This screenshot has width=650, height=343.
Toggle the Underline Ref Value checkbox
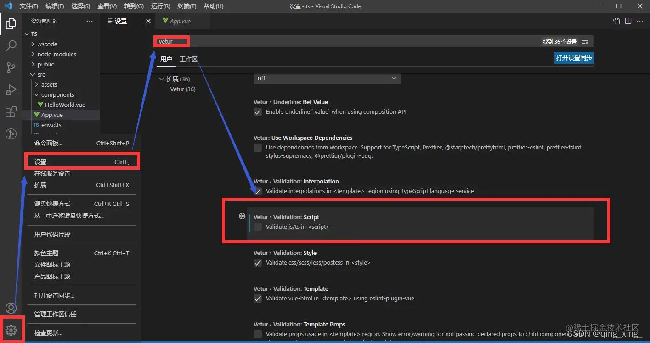[x=258, y=112]
